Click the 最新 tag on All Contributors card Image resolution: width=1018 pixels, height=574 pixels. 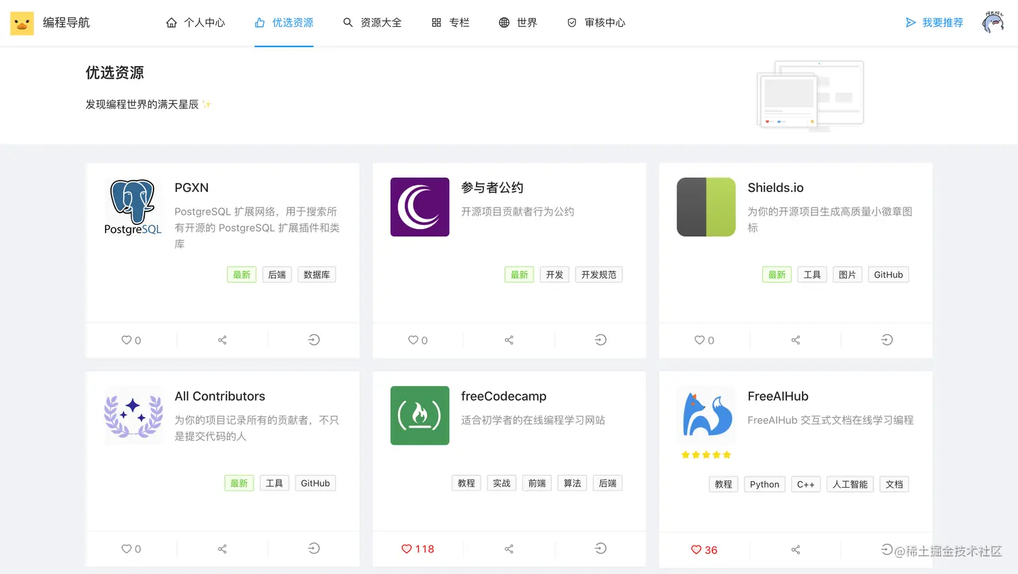click(239, 483)
